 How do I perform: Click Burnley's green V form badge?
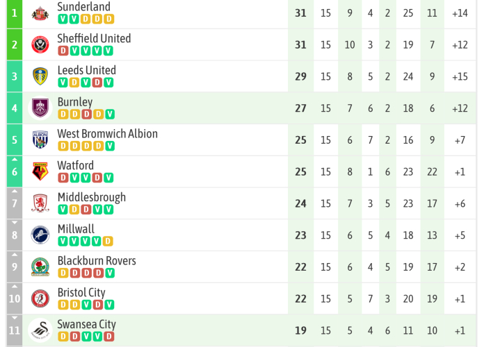click(109, 114)
